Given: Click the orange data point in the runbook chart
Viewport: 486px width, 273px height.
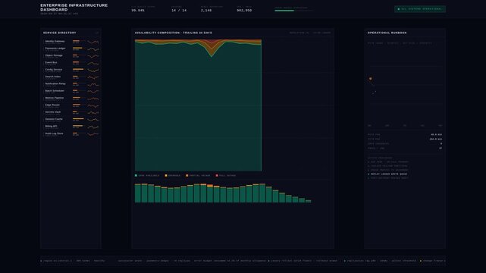Looking at the screenshot, I should click(371, 79).
